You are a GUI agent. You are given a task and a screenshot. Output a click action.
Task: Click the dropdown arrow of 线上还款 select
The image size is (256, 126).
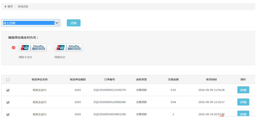pos(57,23)
